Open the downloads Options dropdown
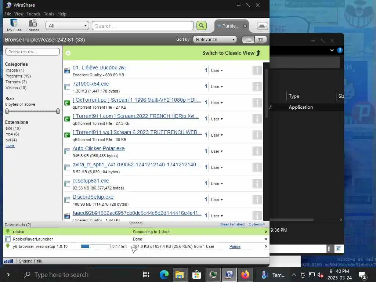 point(257,224)
